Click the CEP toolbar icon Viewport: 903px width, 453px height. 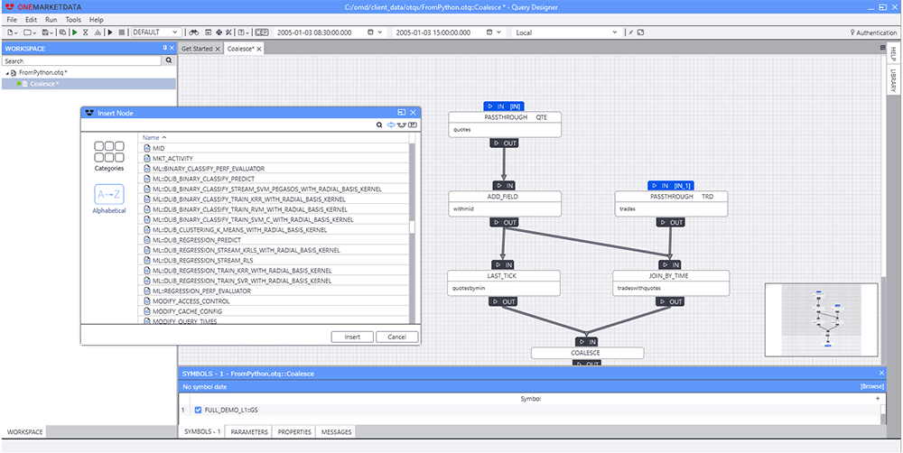point(262,32)
